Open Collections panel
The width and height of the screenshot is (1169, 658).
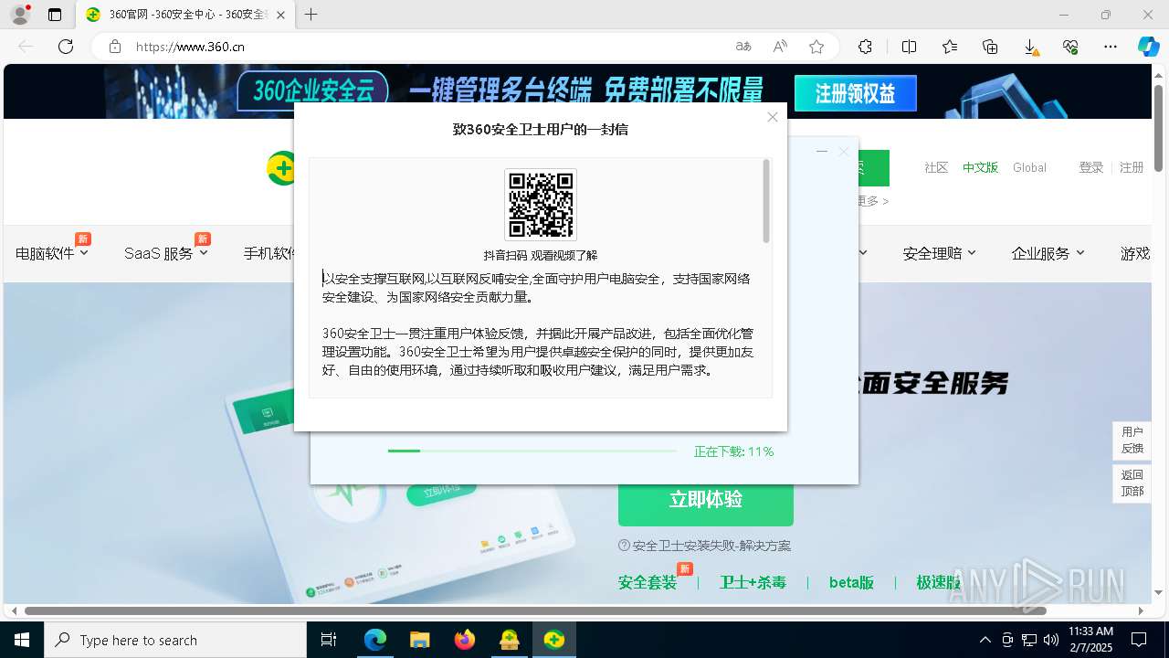pyautogui.click(x=990, y=47)
